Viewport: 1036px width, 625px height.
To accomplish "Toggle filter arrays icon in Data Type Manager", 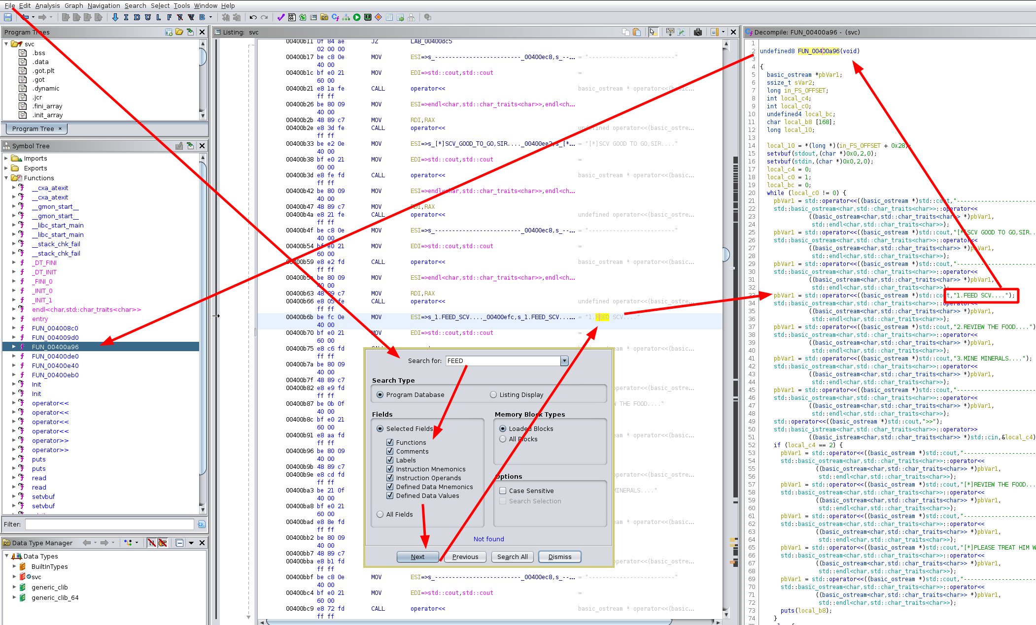I will coord(151,543).
